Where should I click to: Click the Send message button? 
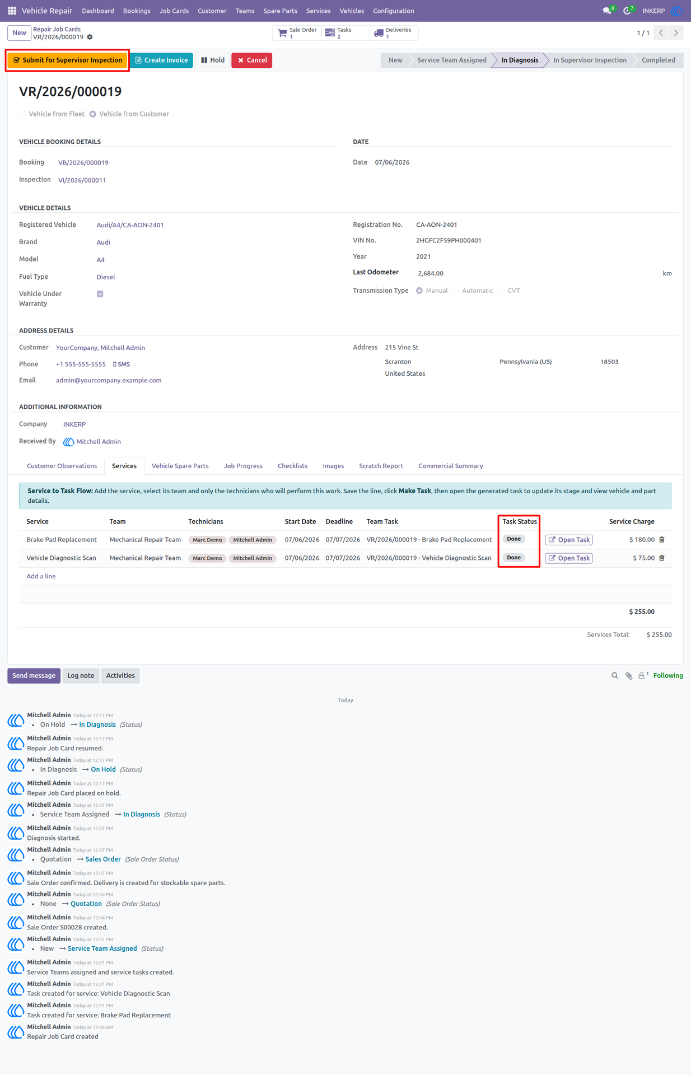click(x=34, y=676)
